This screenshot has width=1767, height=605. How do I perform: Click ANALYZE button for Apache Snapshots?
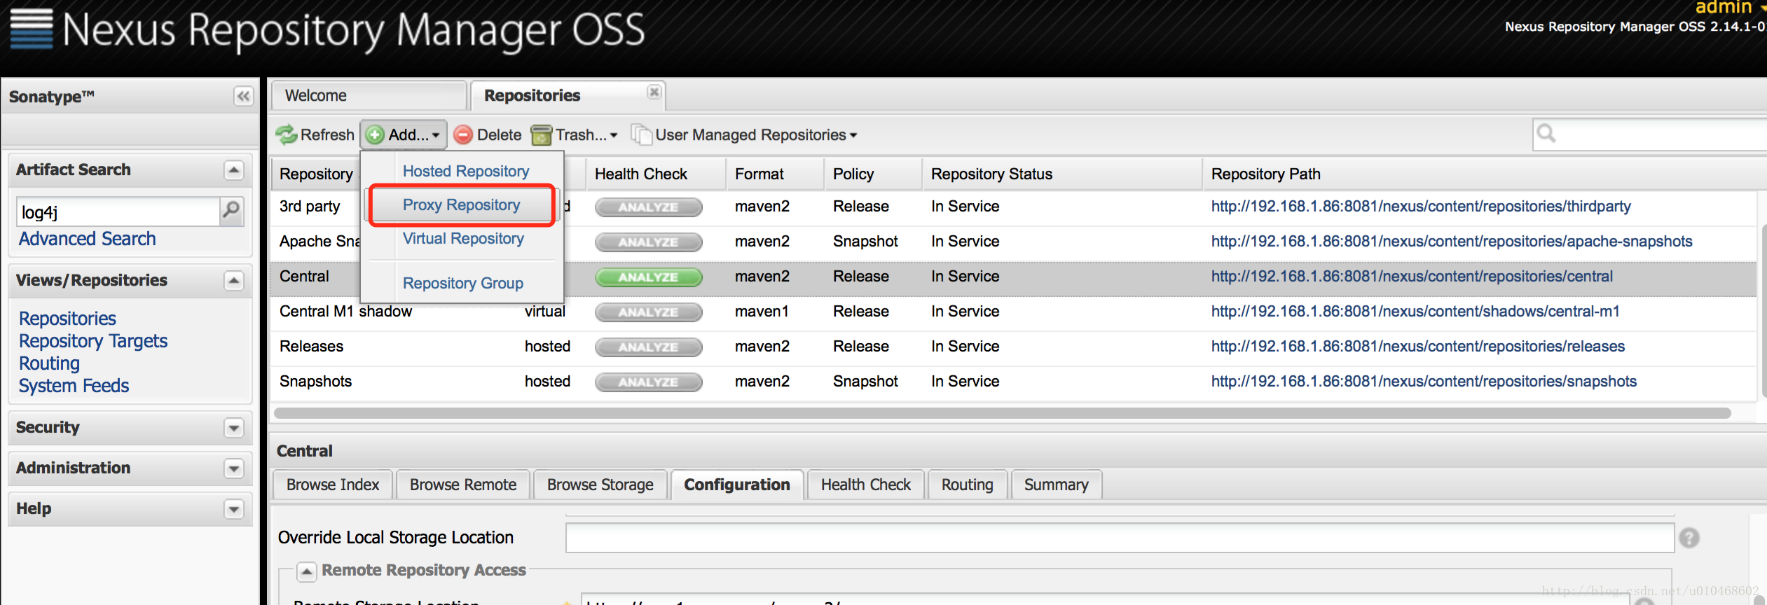tap(648, 242)
